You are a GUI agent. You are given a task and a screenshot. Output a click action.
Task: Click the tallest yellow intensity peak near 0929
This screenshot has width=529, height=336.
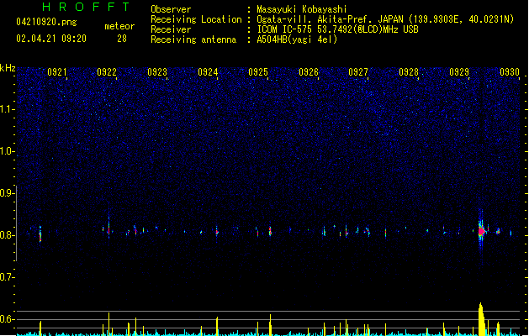[482, 319]
